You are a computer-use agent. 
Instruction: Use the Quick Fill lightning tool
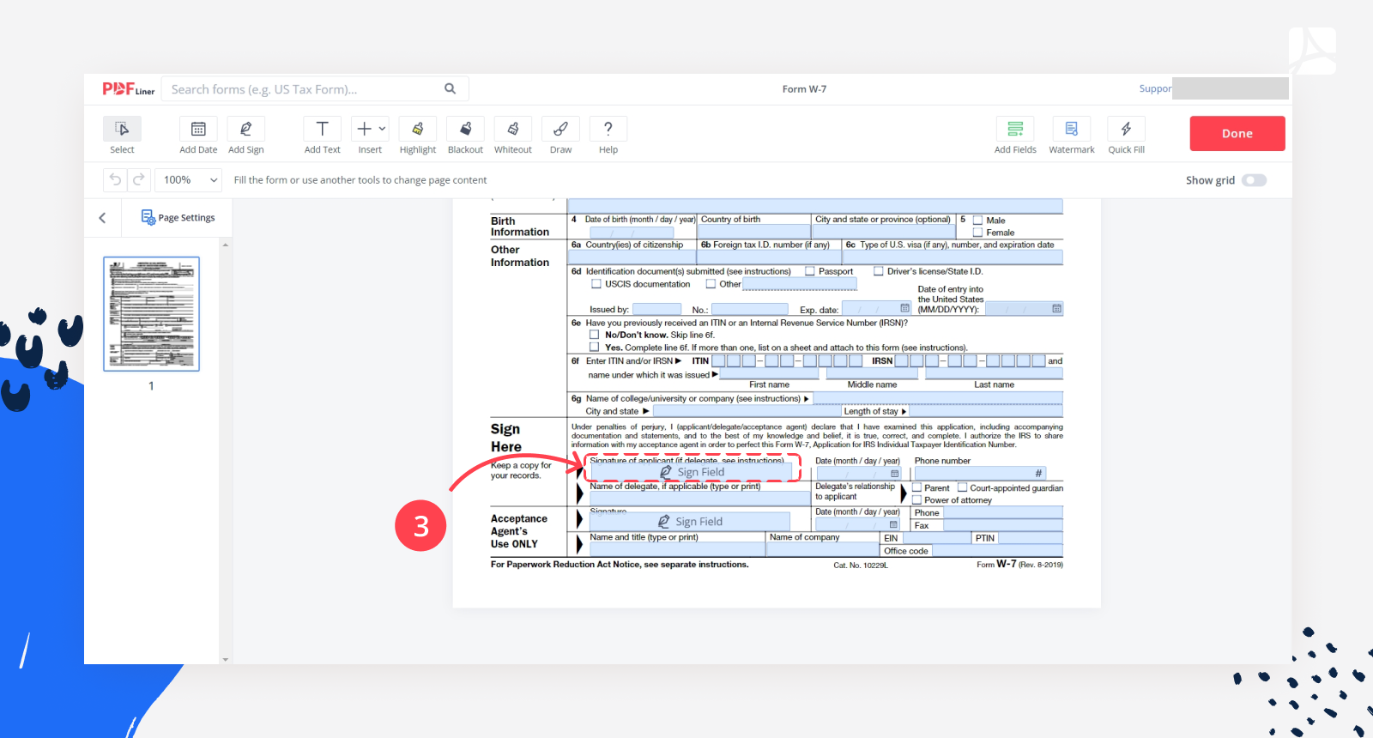point(1126,129)
